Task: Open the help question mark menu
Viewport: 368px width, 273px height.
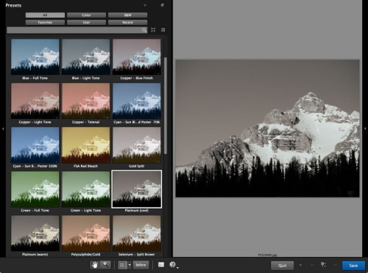Action: (x=173, y=265)
